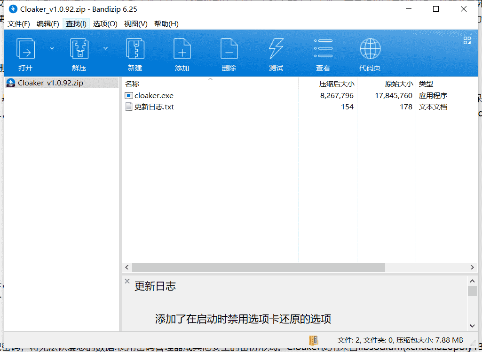Click the original size 178 cell
This screenshot has height=352, width=482.
406,107
